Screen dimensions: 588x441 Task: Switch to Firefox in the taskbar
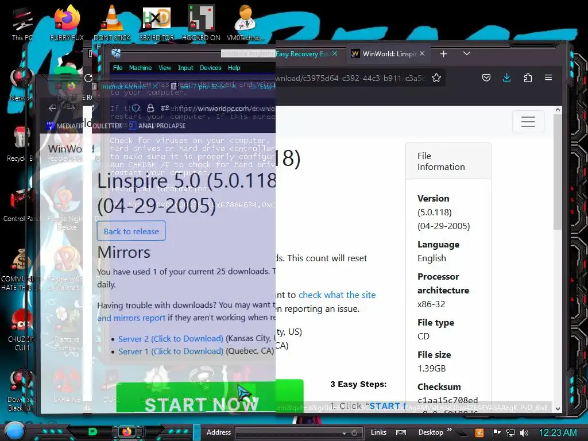[127, 432]
